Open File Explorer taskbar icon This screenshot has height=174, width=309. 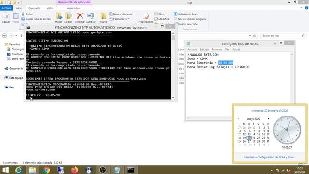click(32, 170)
